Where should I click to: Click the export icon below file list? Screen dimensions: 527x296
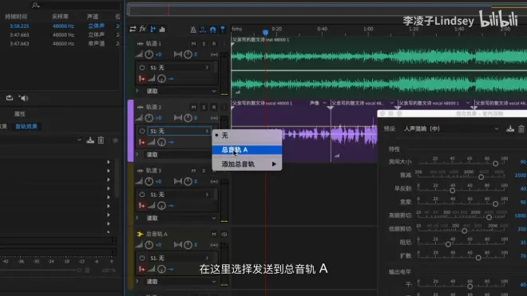tap(10, 98)
